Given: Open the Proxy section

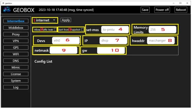Looking at the screenshot, I should 16,34.
